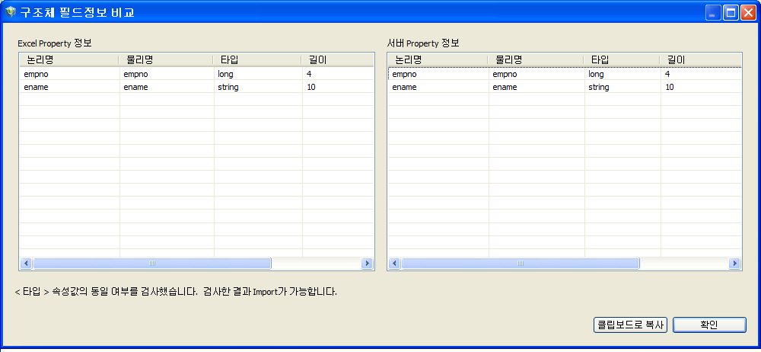
Task: Click 서버 Property horizontal scrollbar thumb
Action: pyautogui.click(x=521, y=264)
